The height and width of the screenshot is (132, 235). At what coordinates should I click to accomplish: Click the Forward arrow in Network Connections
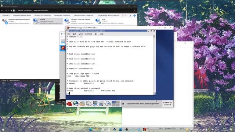[6, 11]
